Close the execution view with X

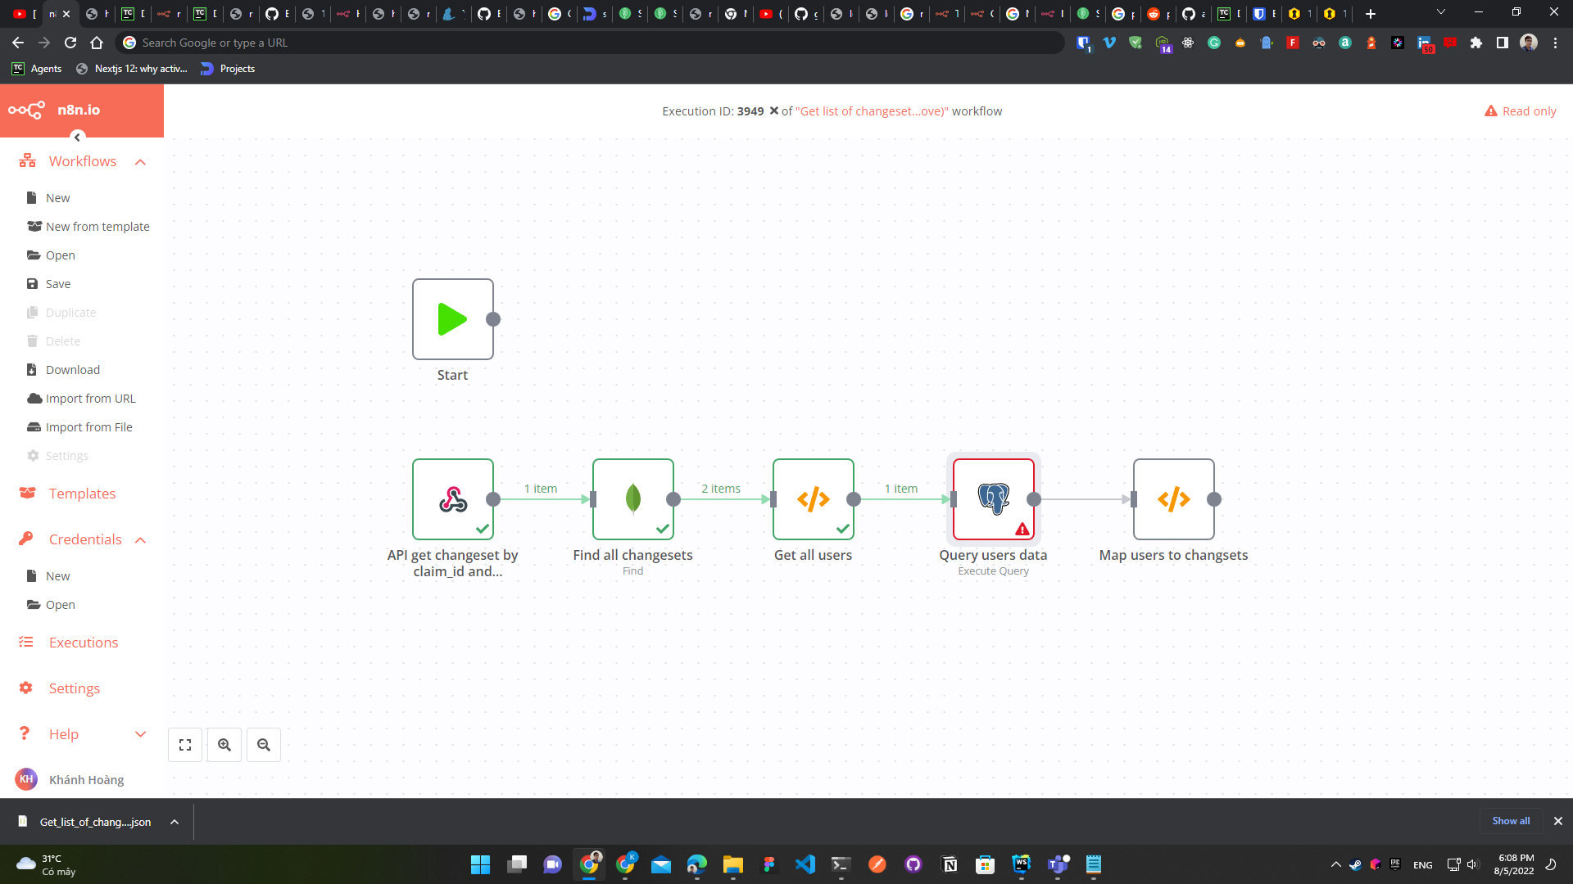click(773, 111)
